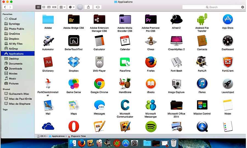247x148 pixels.
Task: Open the Android File Transfer app
Action: (x=202, y=19)
